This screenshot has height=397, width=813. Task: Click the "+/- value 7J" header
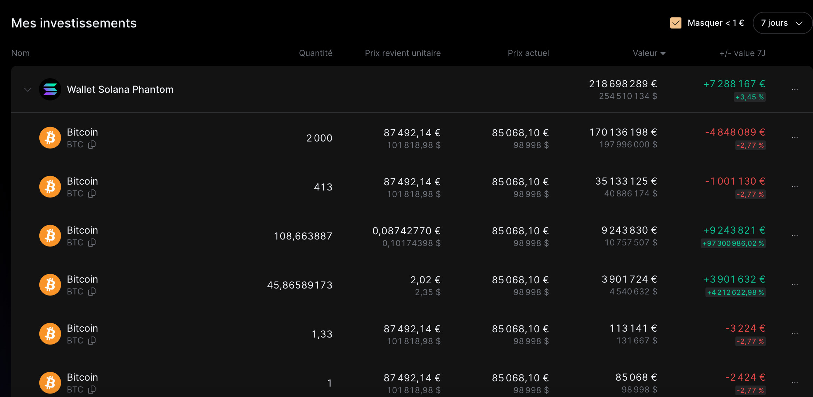742,53
